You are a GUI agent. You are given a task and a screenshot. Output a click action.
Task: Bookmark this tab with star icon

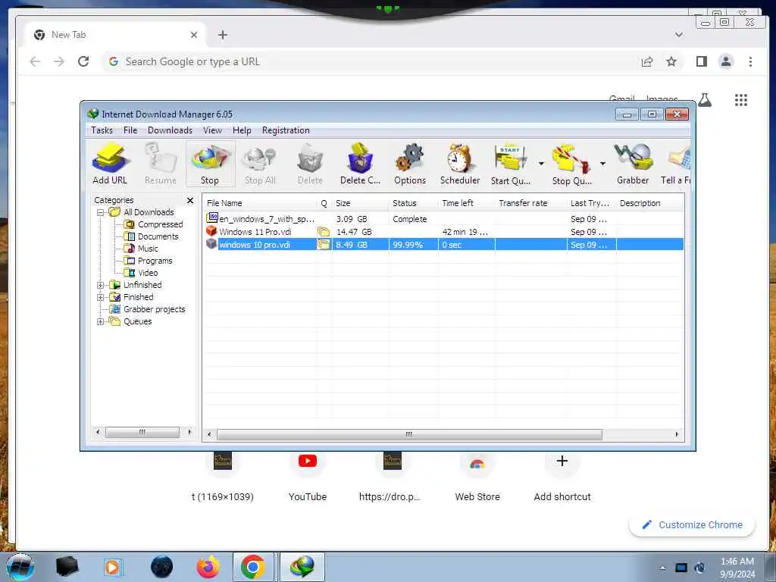coord(671,61)
